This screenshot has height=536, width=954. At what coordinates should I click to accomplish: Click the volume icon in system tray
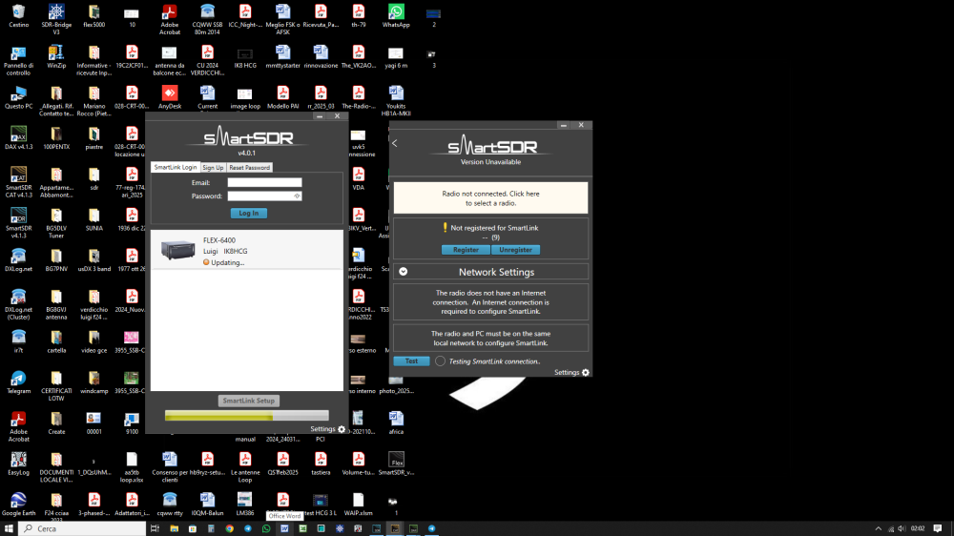902,528
